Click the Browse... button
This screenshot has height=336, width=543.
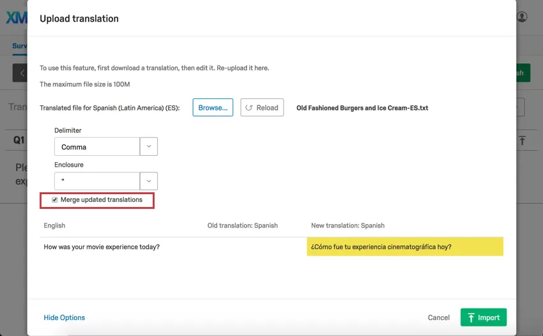point(213,108)
